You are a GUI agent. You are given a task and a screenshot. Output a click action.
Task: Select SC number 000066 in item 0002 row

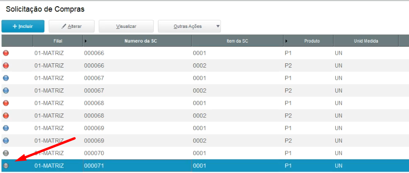(x=94, y=66)
